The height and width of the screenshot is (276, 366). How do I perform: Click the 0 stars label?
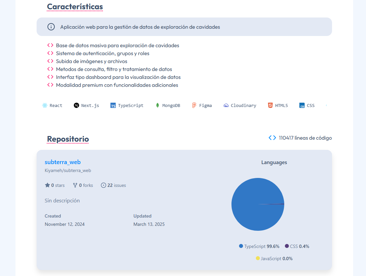tap(58, 185)
